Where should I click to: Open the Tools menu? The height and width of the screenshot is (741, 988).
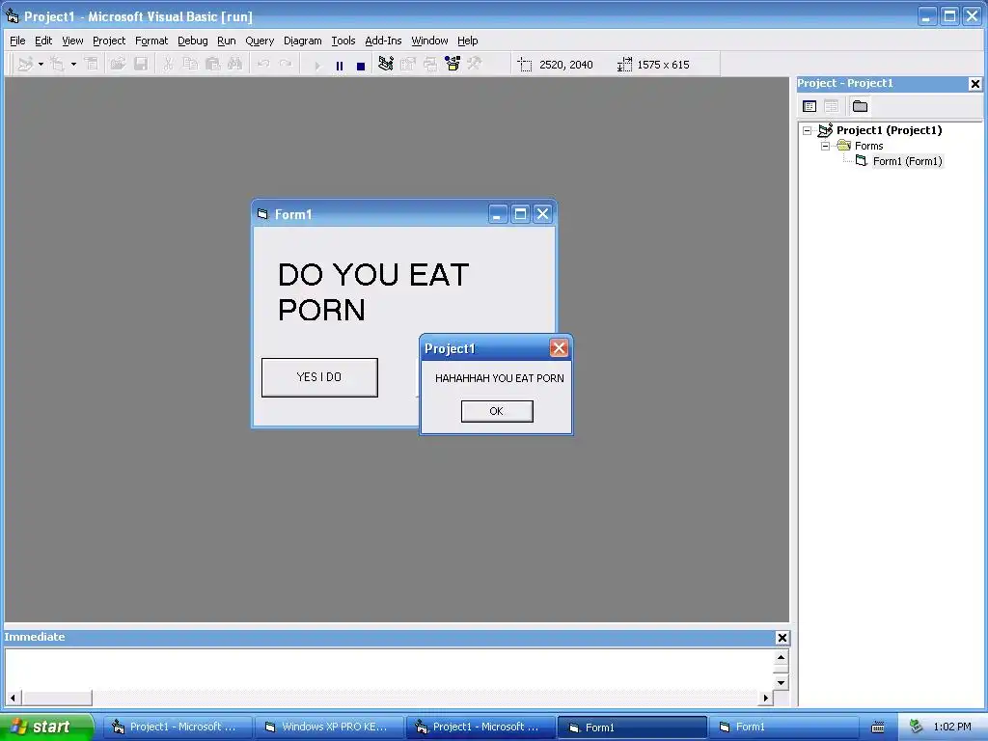tap(343, 41)
